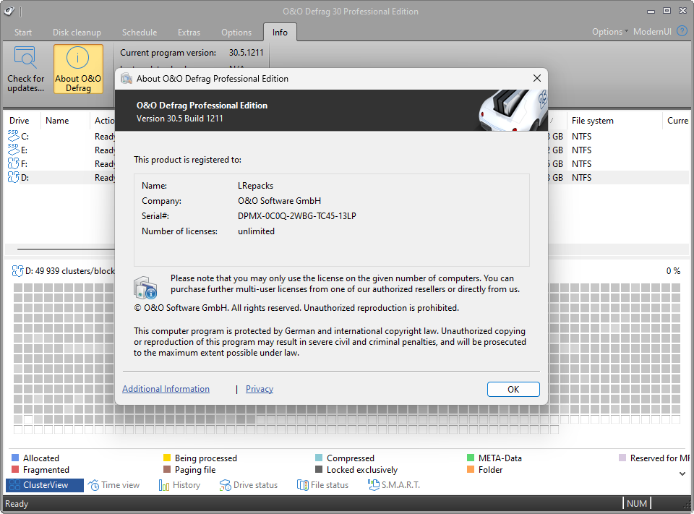Open the Privacy link
Viewport: 694px width, 514px height.
[x=260, y=389]
